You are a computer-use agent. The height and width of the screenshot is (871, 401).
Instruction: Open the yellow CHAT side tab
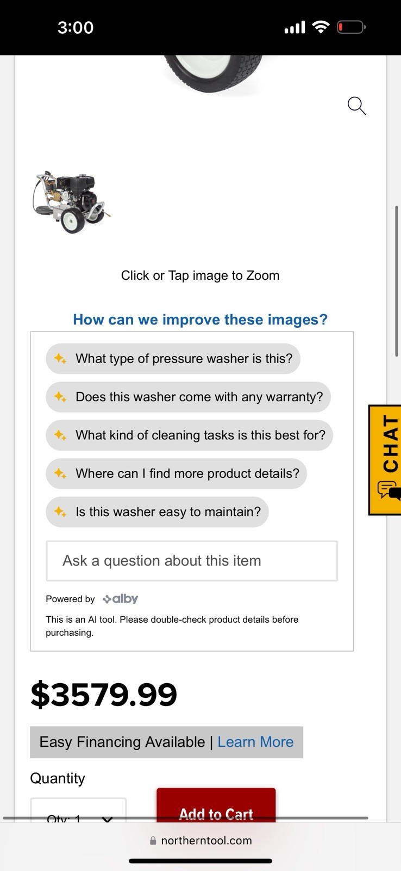(385, 460)
